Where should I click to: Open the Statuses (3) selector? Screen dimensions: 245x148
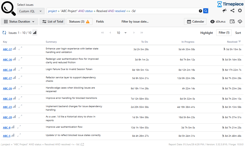(x=79, y=22)
